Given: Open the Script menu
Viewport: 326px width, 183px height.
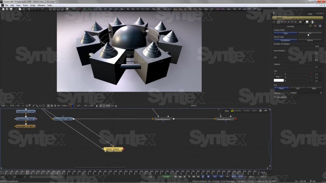Looking at the screenshot, I should (33, 5).
